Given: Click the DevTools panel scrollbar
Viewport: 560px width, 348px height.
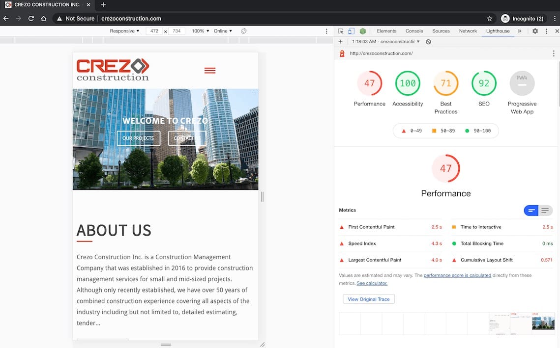Looking at the screenshot, I should click(559, 84).
